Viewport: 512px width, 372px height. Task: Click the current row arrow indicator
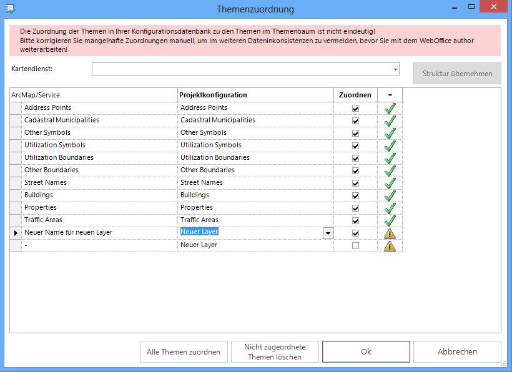tap(16, 233)
